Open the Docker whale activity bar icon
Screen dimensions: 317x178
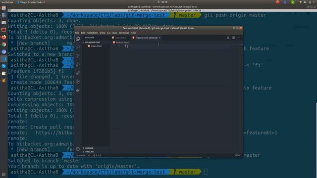78,90
